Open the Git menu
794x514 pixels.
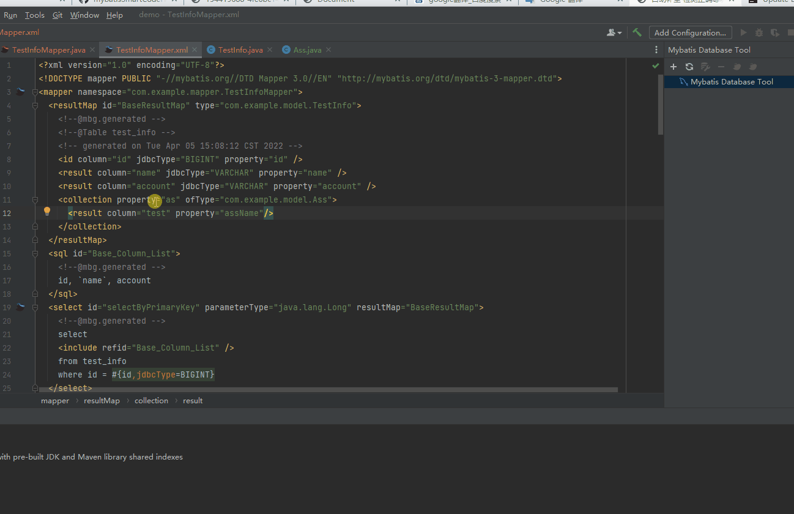click(57, 15)
